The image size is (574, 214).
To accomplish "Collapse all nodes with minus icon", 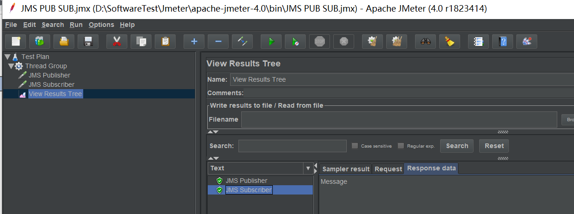I will point(218,41).
